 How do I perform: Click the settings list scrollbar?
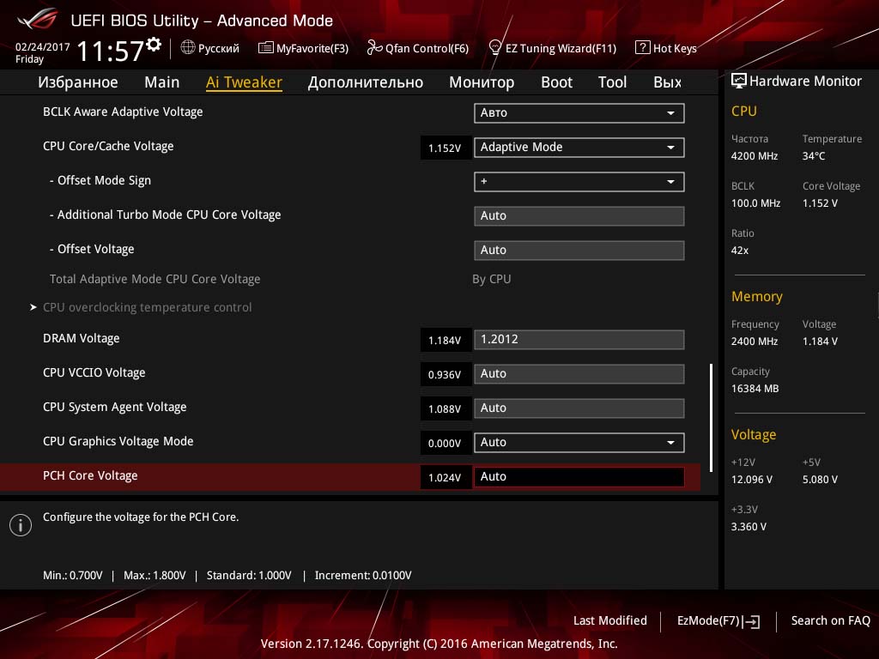coord(711,418)
